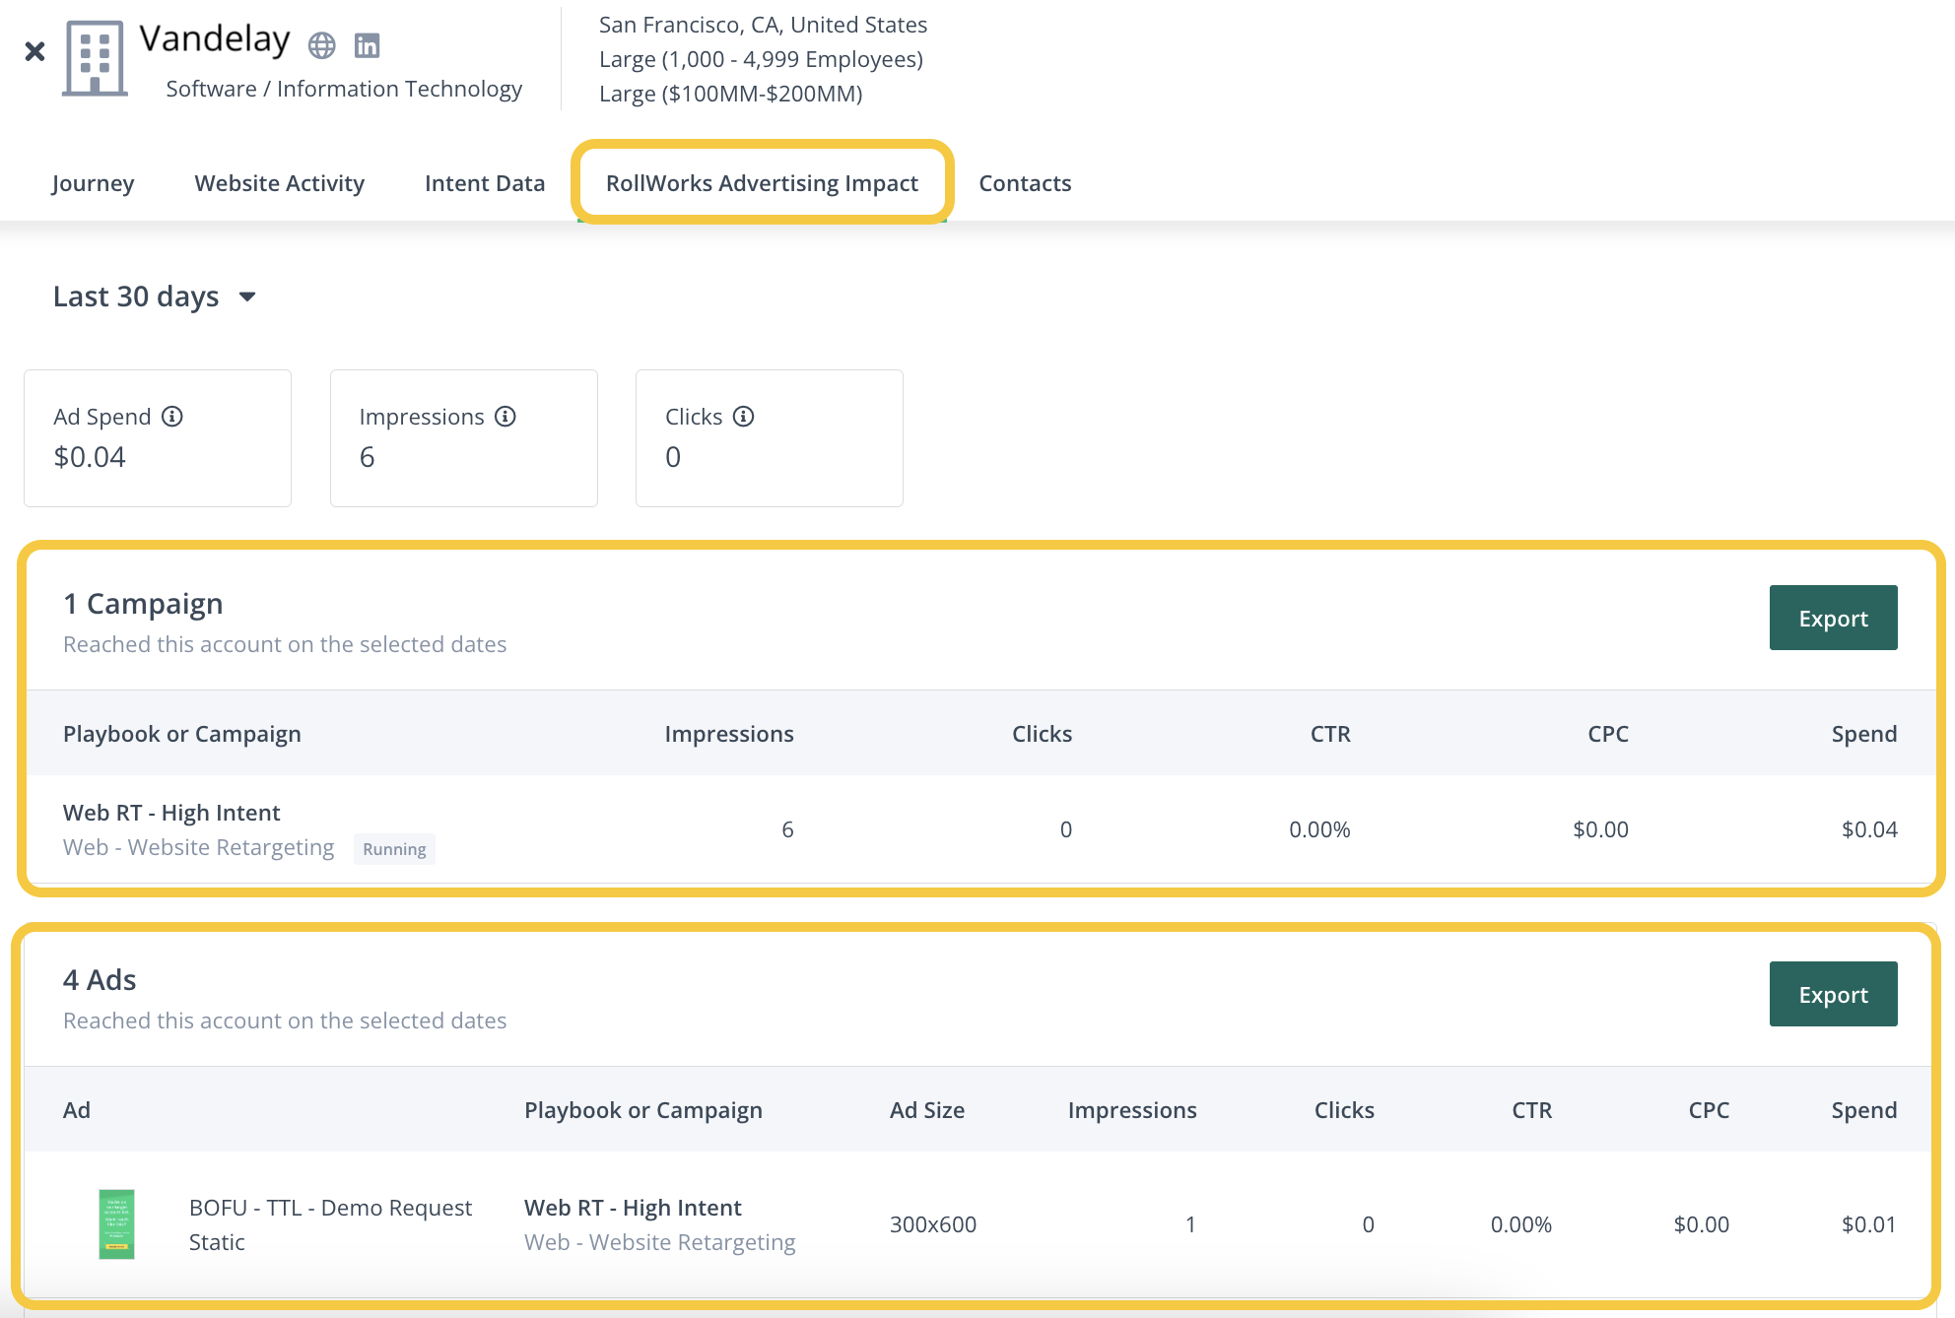Click Large (1,000 - 4,999 Employees) text
Viewport: 1955px width, 1318px height.
coord(761,59)
